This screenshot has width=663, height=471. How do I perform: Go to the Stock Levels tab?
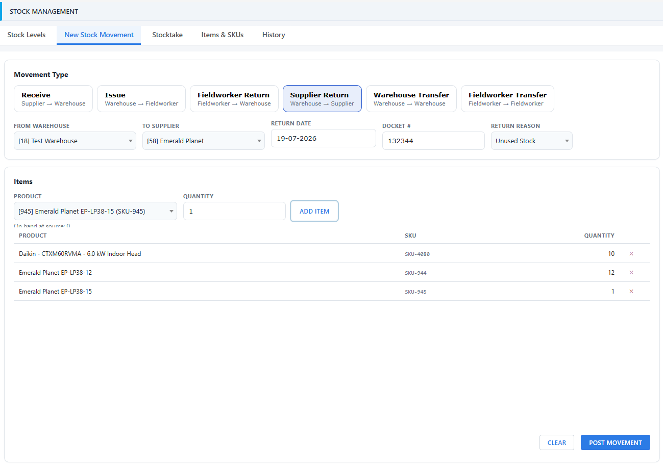tap(27, 35)
